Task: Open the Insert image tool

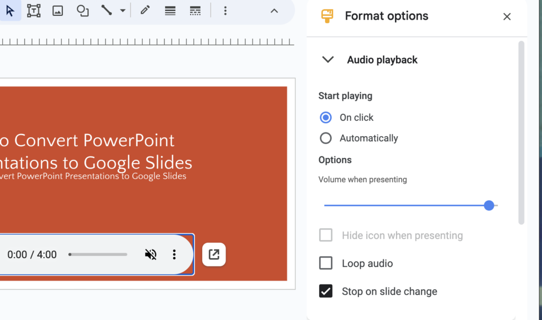Action: coord(57,11)
